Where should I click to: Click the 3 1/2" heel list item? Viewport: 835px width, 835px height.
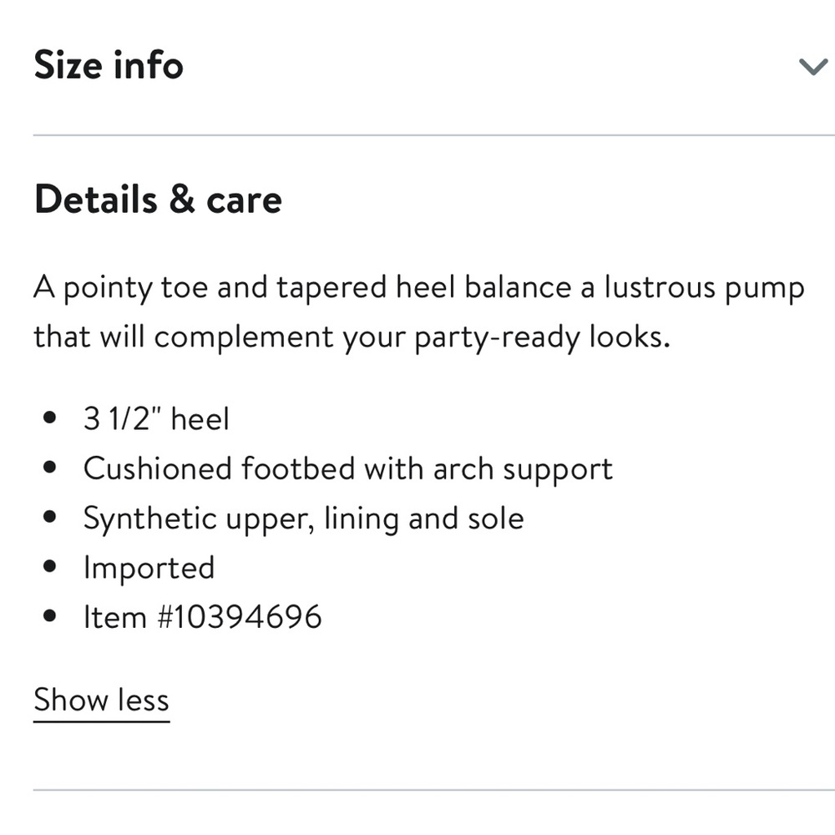click(x=156, y=417)
